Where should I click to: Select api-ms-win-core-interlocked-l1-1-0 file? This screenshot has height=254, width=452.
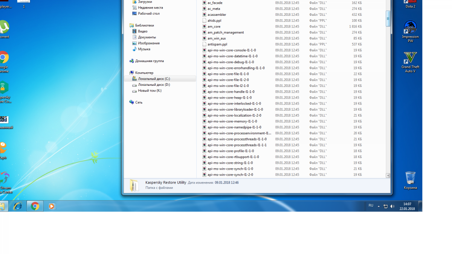tap(234, 103)
